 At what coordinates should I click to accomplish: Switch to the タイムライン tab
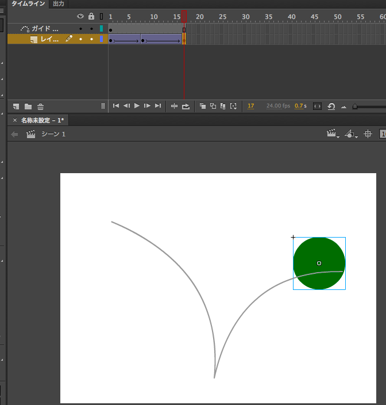click(28, 3)
